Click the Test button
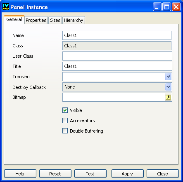The image size is (183, 182). tap(90, 174)
